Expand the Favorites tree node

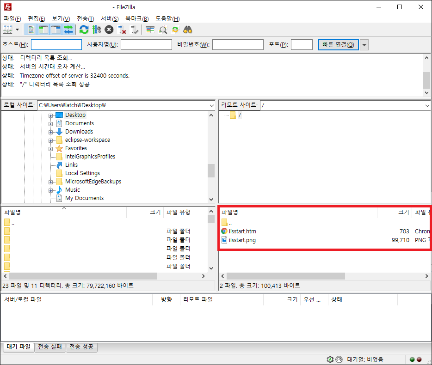pos(50,149)
